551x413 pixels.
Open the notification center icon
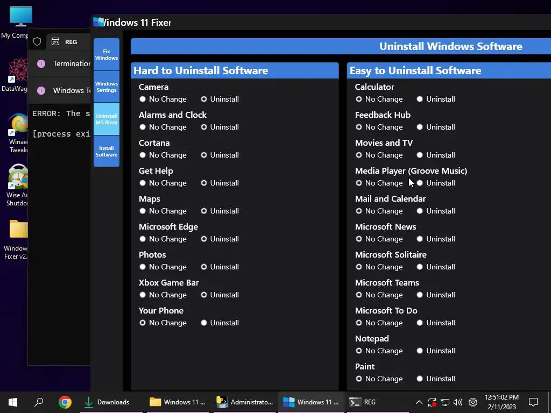533,402
